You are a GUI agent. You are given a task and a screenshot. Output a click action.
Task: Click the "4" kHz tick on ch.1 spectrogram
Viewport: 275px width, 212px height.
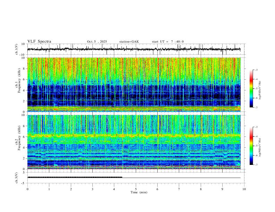pos(24,90)
